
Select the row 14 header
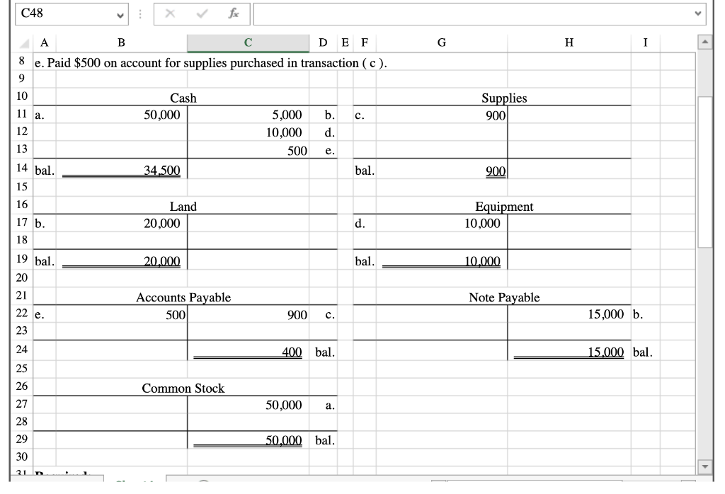click(x=23, y=168)
